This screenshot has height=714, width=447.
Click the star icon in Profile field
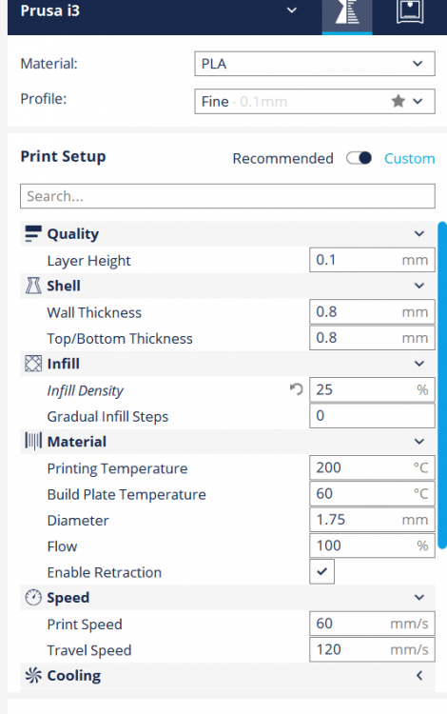398,101
